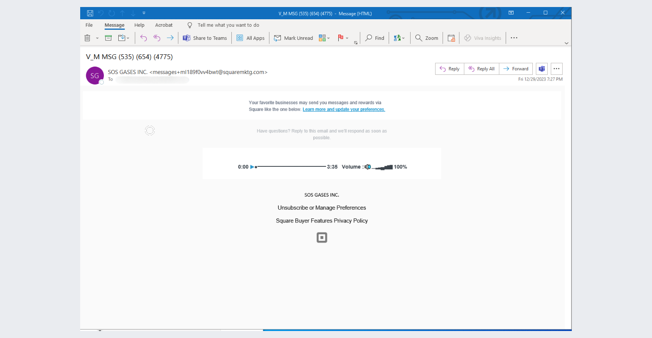Click the 100% volume value
Screen dimensions: 652x338
(x=400, y=167)
